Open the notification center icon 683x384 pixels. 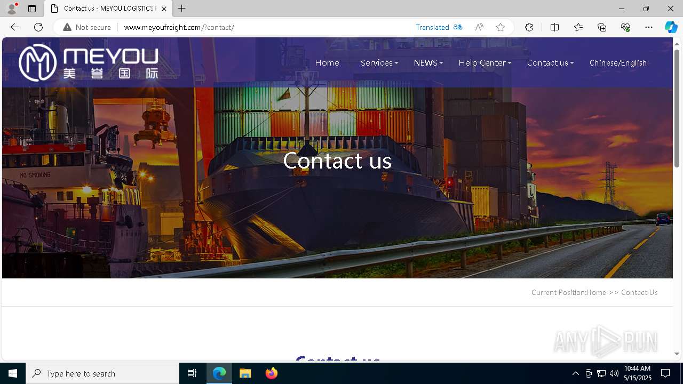coord(665,373)
